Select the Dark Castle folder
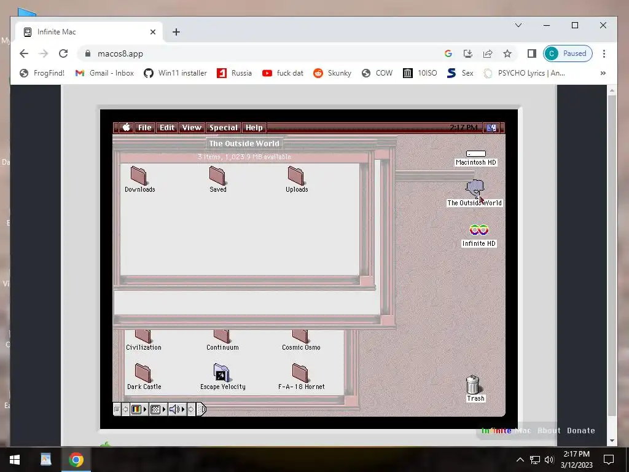The width and height of the screenshot is (629, 472). coord(144,377)
